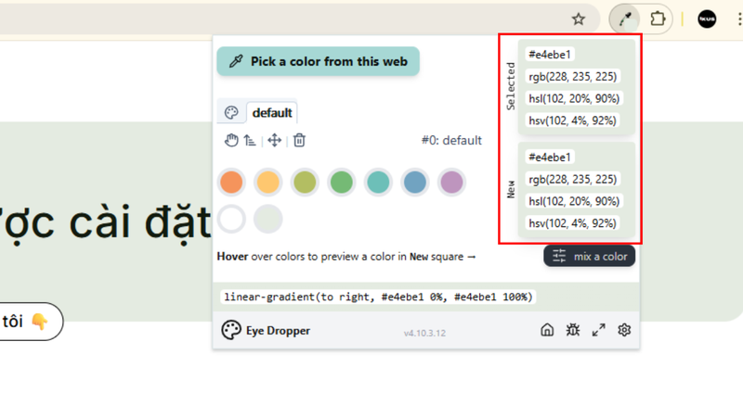Copy New hsl(102, 20%, 90%) value
The width and height of the screenshot is (743, 417).
tap(574, 201)
